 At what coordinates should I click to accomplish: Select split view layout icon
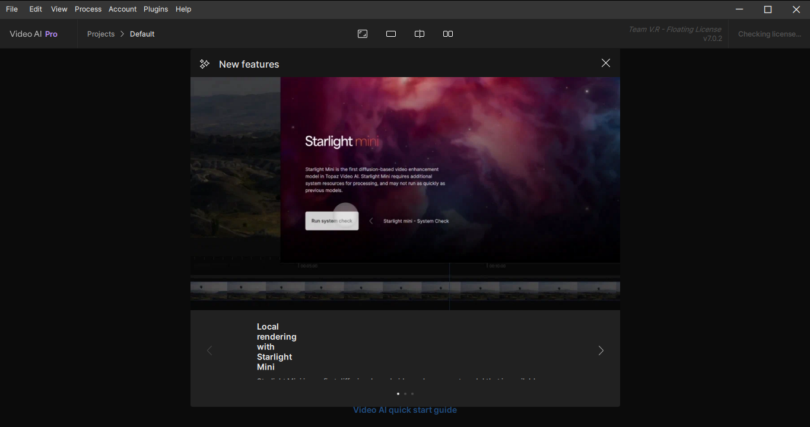[420, 34]
